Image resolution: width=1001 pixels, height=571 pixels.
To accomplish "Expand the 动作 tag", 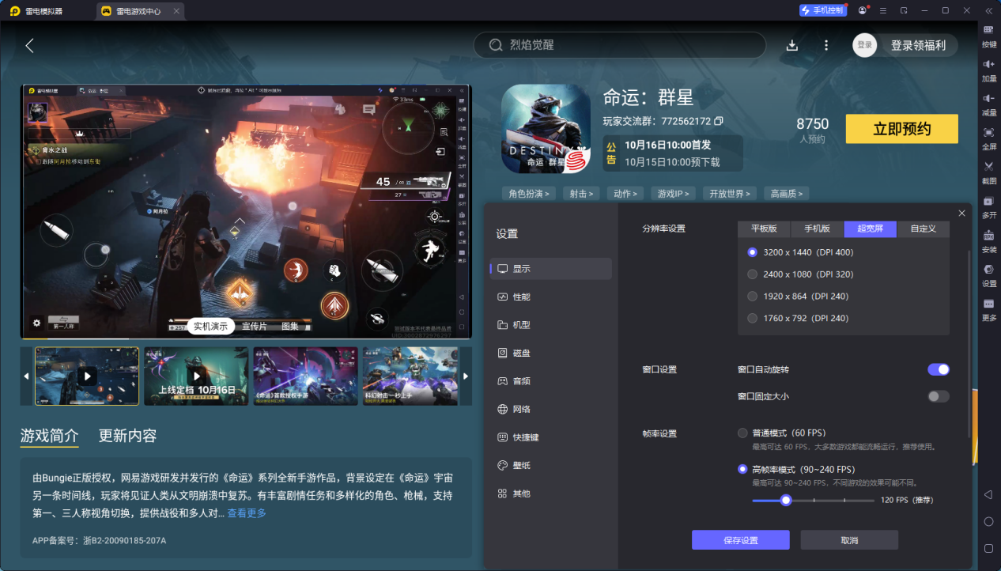I will click(625, 193).
